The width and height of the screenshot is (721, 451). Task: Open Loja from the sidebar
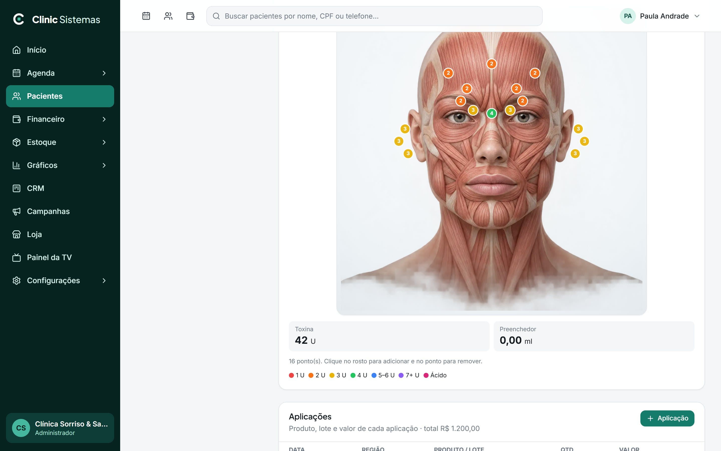(x=60, y=235)
